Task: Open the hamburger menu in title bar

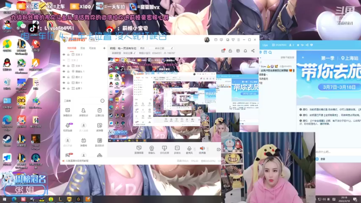Action: point(239,40)
